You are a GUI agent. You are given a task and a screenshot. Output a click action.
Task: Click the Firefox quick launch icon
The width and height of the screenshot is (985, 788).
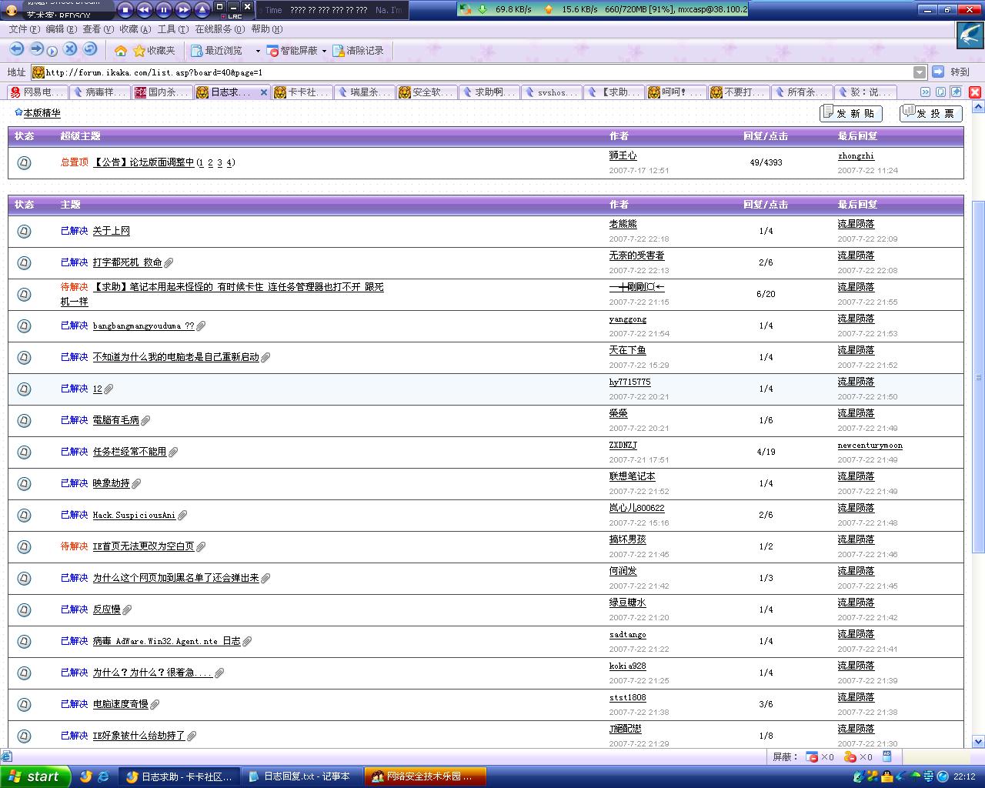85,776
